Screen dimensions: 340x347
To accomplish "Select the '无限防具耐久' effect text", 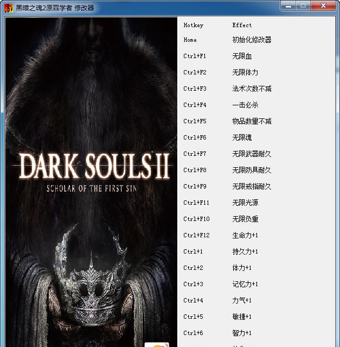I will [252, 170].
